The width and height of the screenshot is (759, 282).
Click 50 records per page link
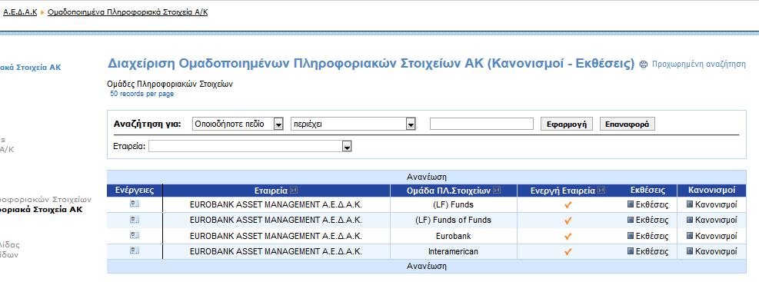point(141,94)
